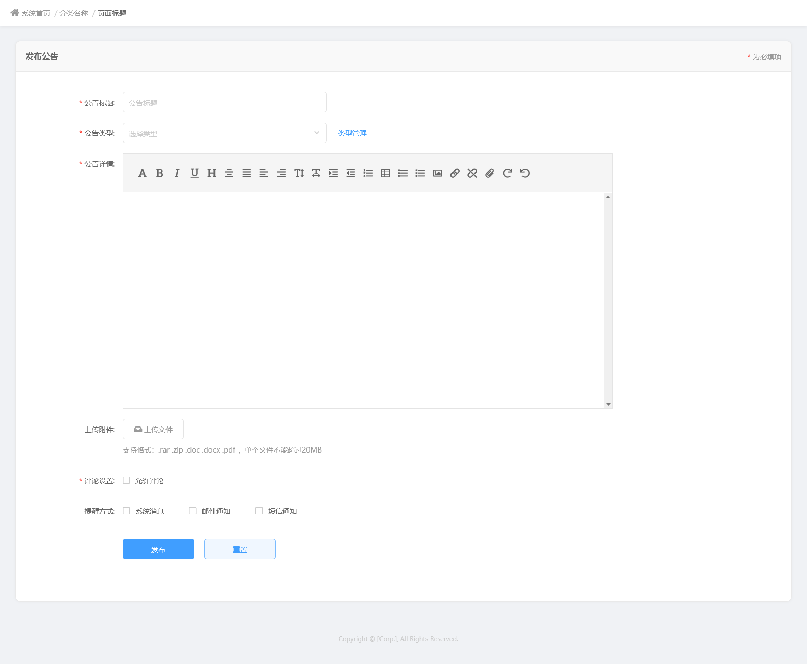This screenshot has height=664, width=807.
Task: Check the 短信通知 reminder option
Action: point(259,511)
